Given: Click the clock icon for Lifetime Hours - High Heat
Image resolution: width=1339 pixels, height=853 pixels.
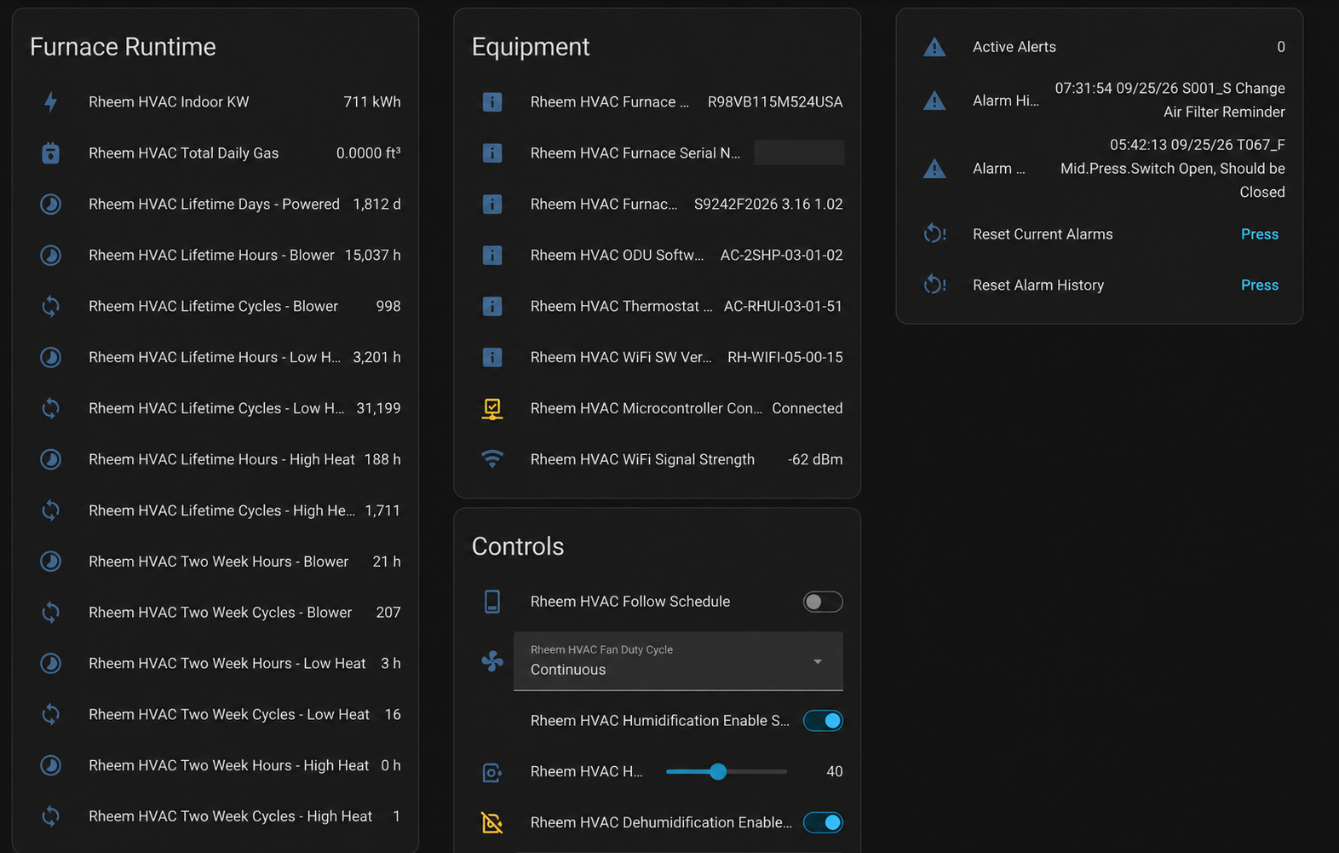Looking at the screenshot, I should pos(51,459).
